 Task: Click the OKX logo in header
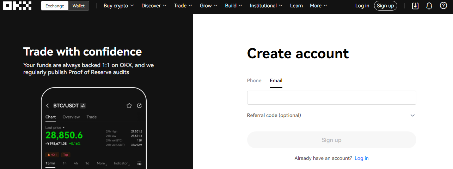pyautogui.click(x=17, y=6)
